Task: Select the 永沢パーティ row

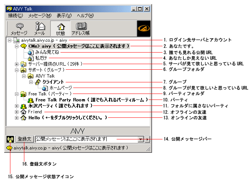Action: (x=60, y=106)
